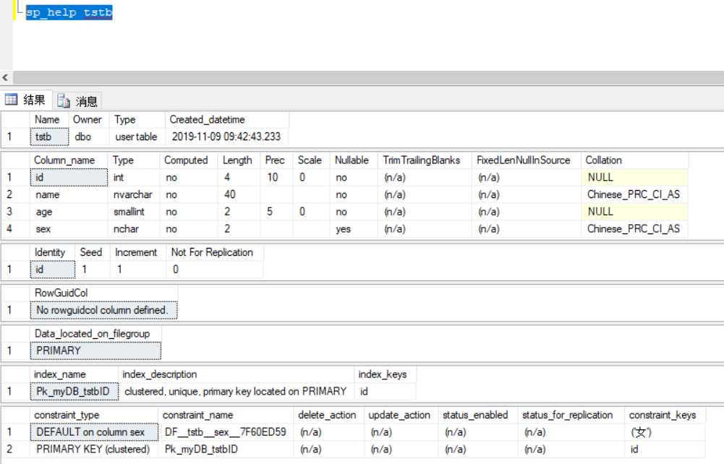Select the Length value 40

click(239, 194)
